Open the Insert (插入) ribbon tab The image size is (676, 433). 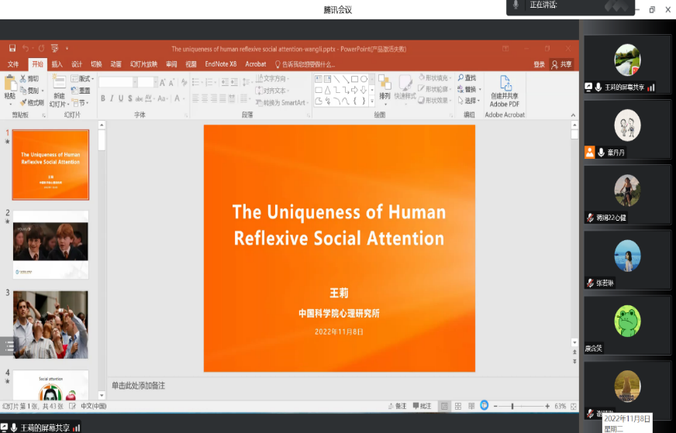(57, 64)
